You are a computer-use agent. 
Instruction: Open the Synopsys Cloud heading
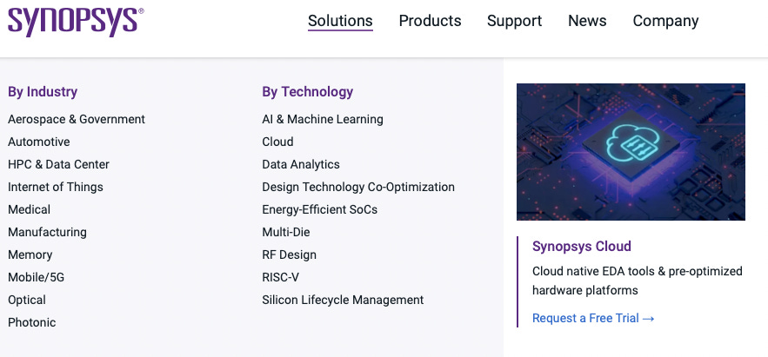click(581, 246)
